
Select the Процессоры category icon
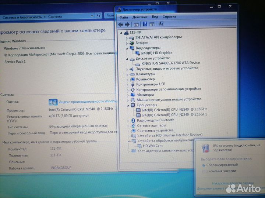133,105
